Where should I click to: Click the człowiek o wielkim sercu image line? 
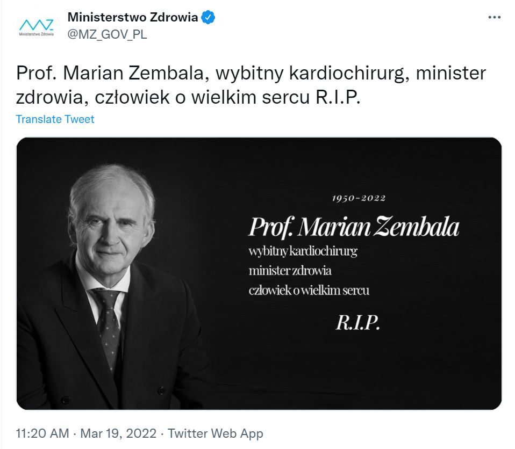point(309,290)
